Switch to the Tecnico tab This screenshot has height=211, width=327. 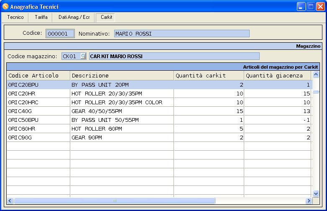(15, 17)
